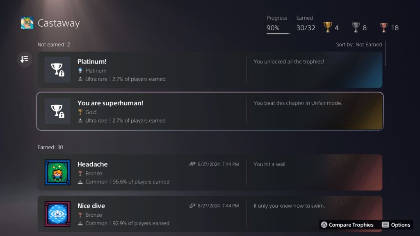Screen dimensions: 420x236
Task: Select the Headache trophy title
Action: tap(92, 164)
